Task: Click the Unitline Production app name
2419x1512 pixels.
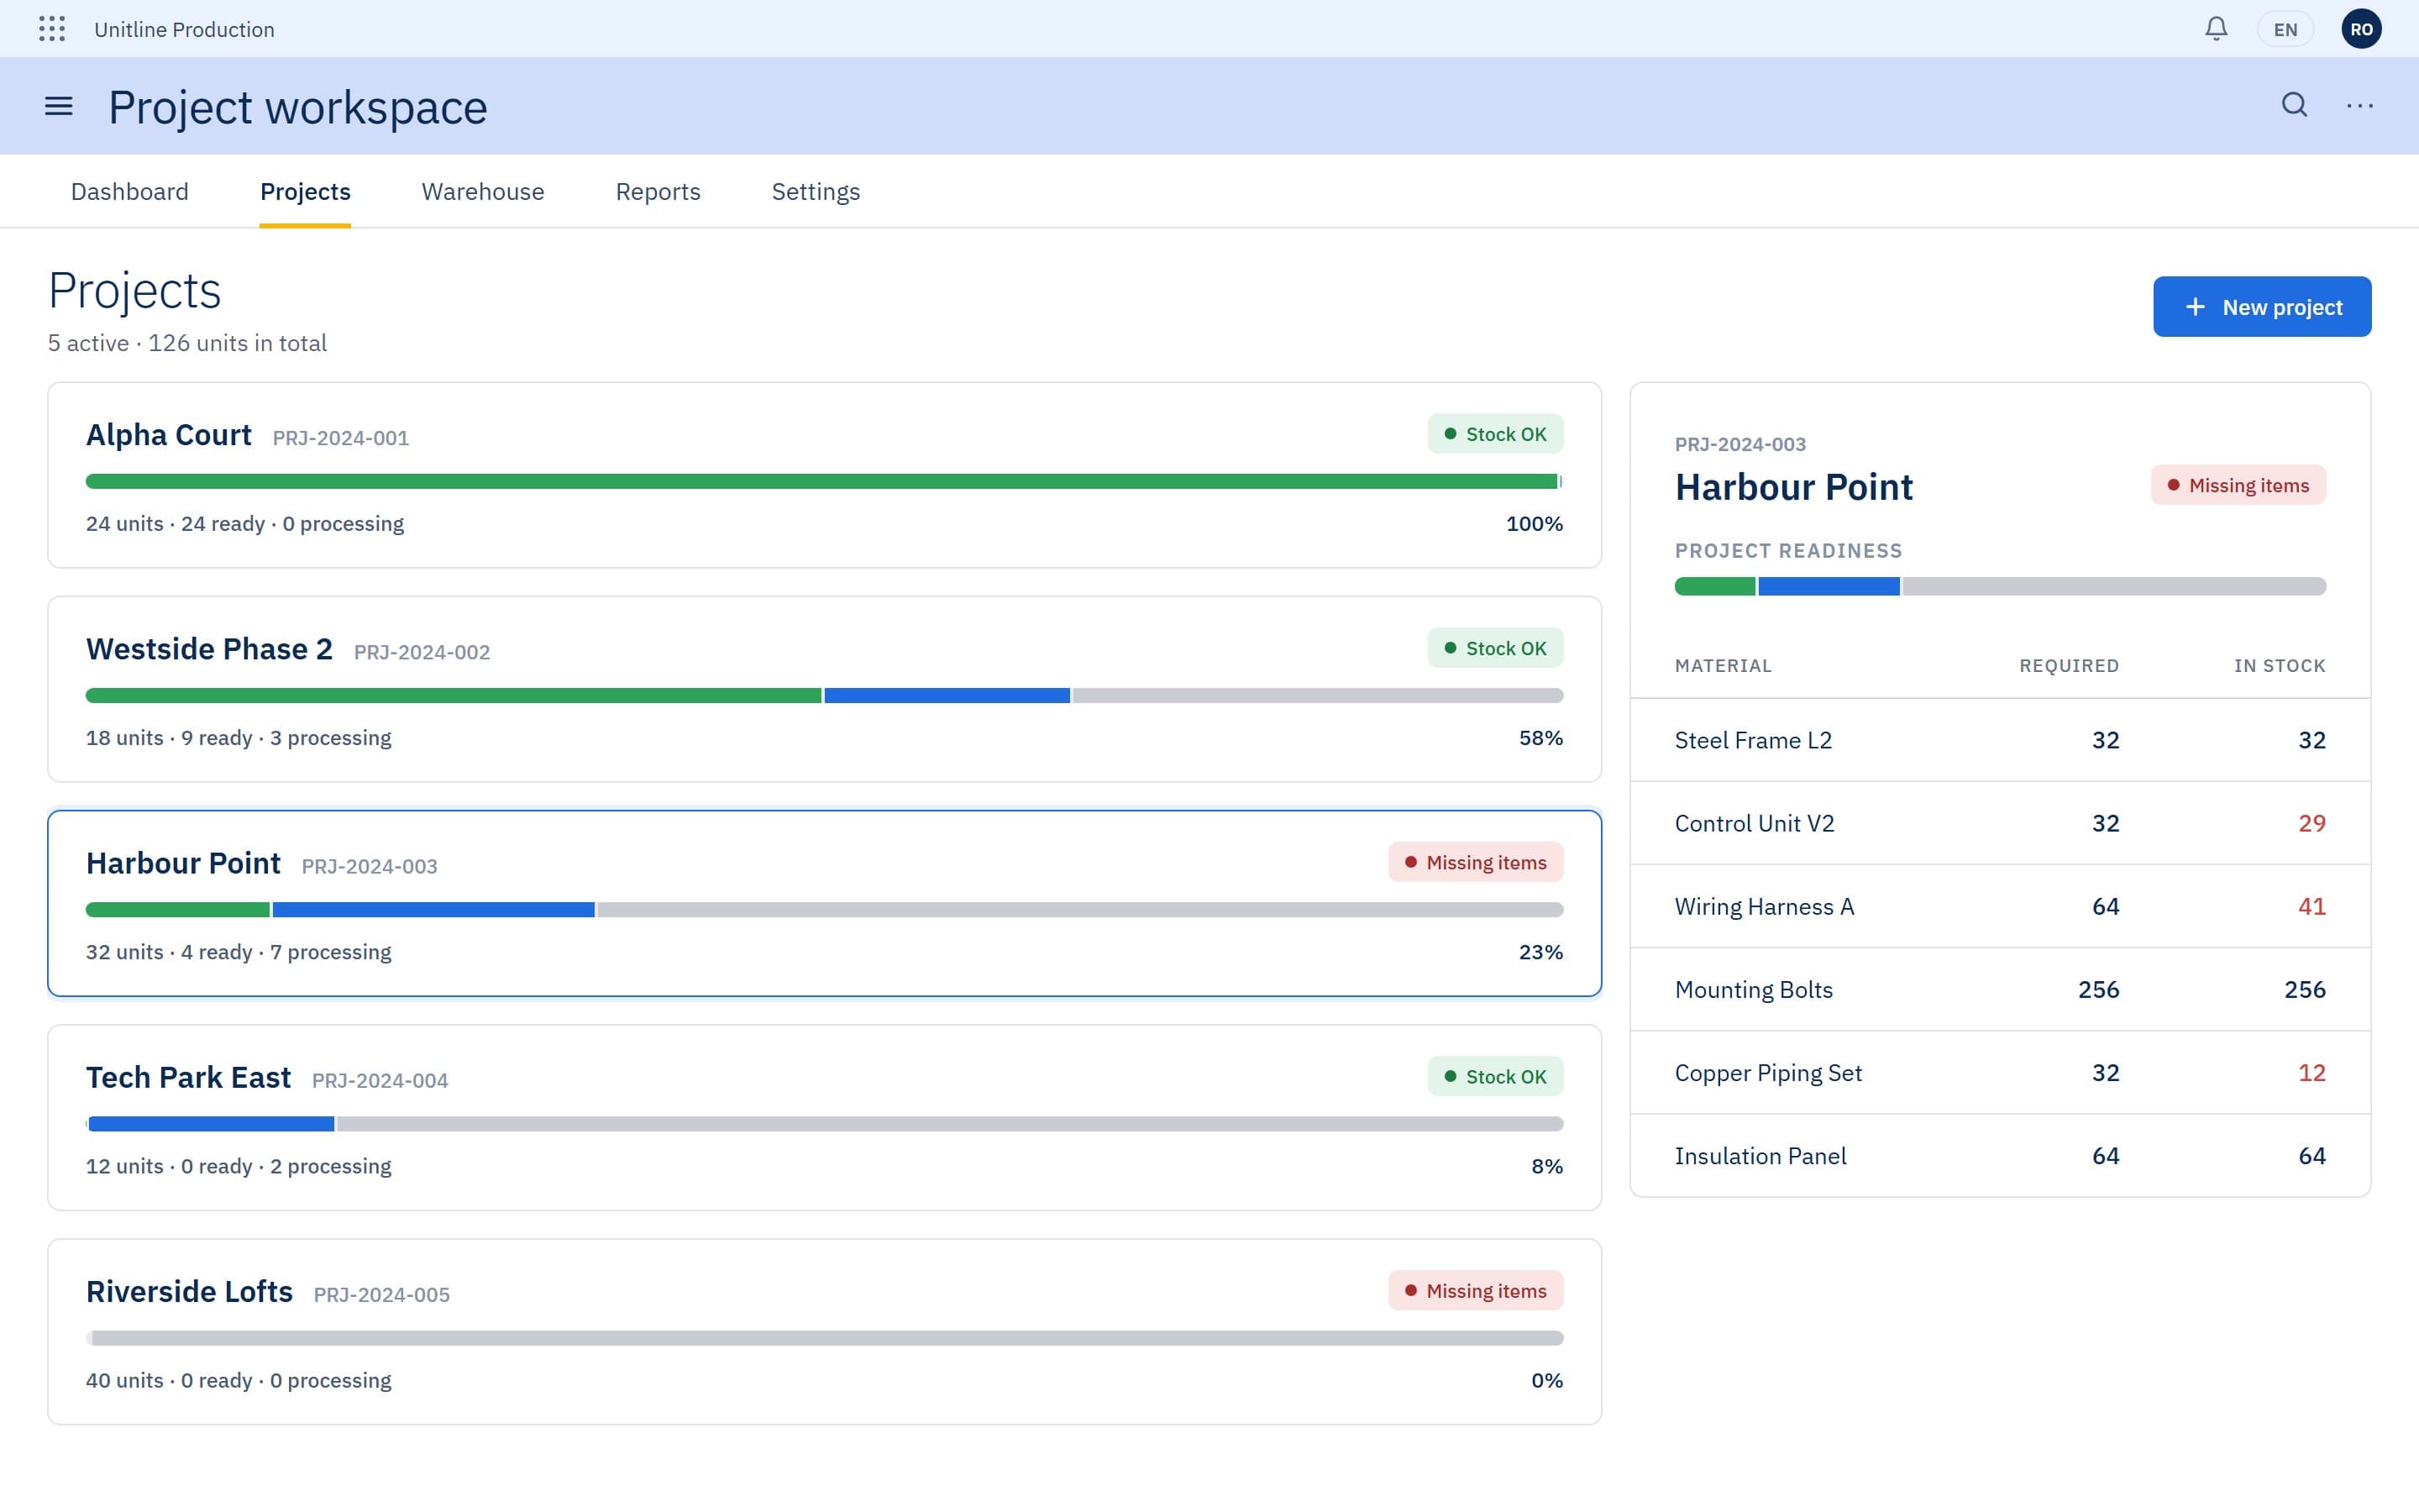Action: tap(184, 29)
